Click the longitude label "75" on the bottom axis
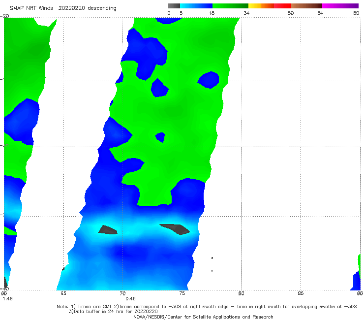 [182, 293]
